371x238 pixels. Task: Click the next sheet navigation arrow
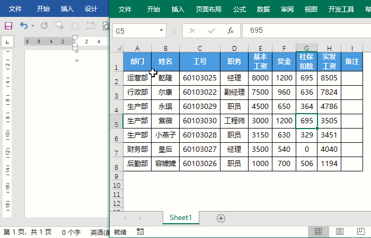click(x=140, y=218)
